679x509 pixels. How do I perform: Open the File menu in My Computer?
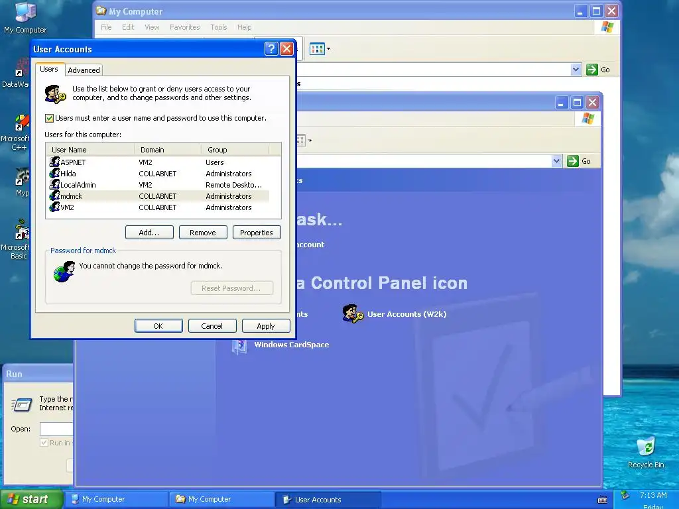coord(106,27)
